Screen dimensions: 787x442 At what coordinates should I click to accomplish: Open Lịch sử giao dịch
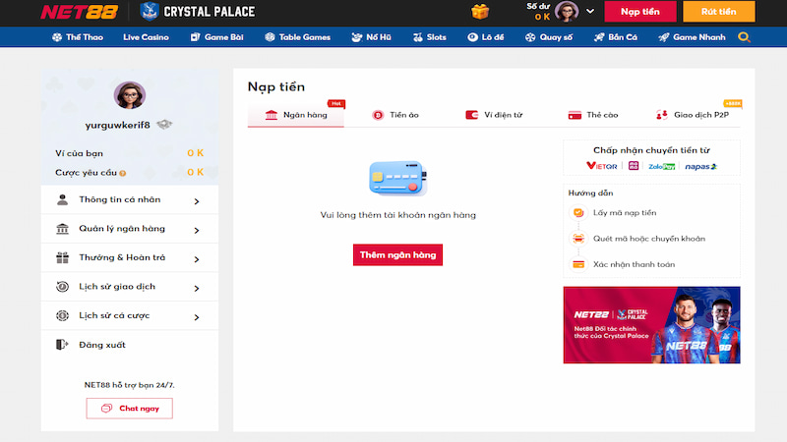point(130,287)
